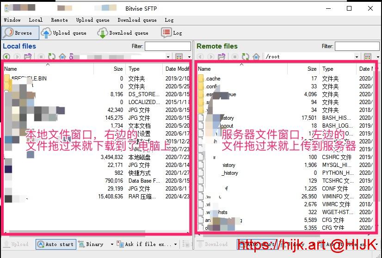Viewport: 382px width, 258px height.
Task: Open the Local menu
Action: click(36, 20)
